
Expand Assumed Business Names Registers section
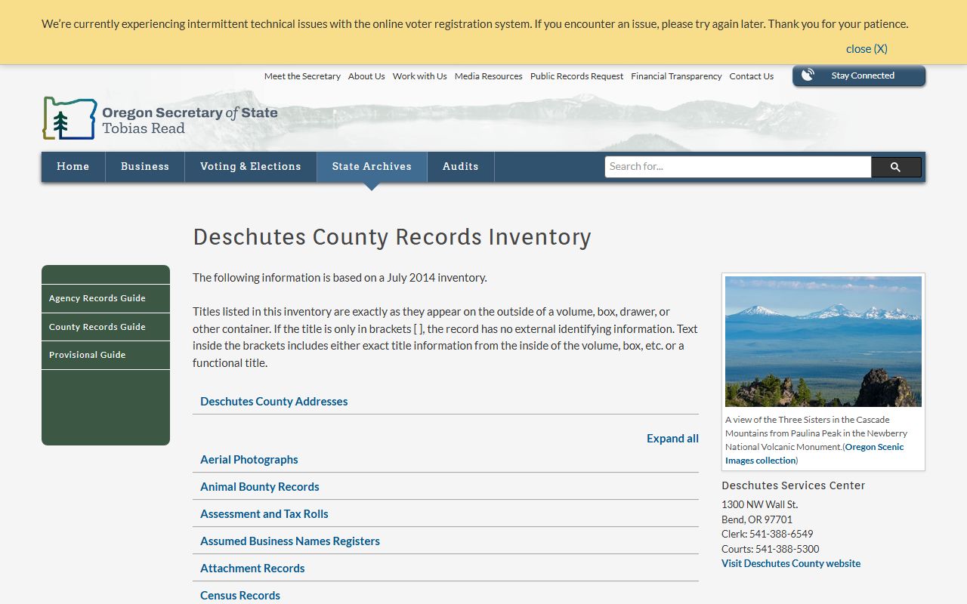446,541
